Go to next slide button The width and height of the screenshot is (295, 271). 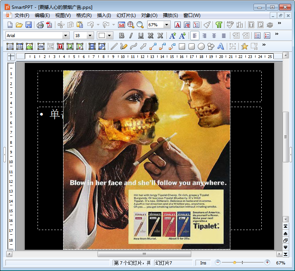pos(286,247)
